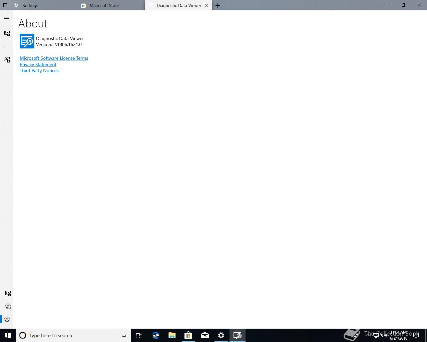The height and width of the screenshot is (342, 427).
Task: Open privacy dashboard icon above the gears
Action: tap(8, 293)
